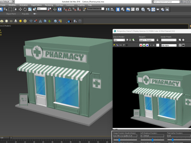Open the Scripting menu
Image resolution: width=191 pixels, height=143 pixels.
(81, 5)
